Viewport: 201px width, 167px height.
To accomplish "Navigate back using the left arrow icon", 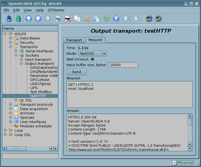I will point(38,19).
